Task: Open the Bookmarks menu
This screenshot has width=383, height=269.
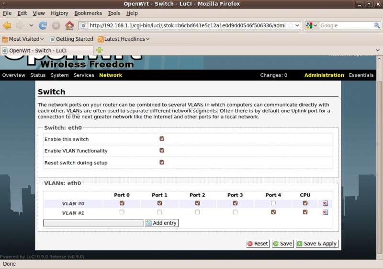Action: (88, 13)
